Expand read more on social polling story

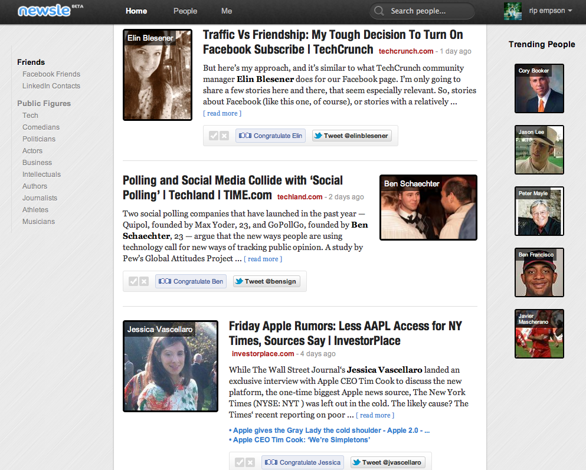coord(263,259)
